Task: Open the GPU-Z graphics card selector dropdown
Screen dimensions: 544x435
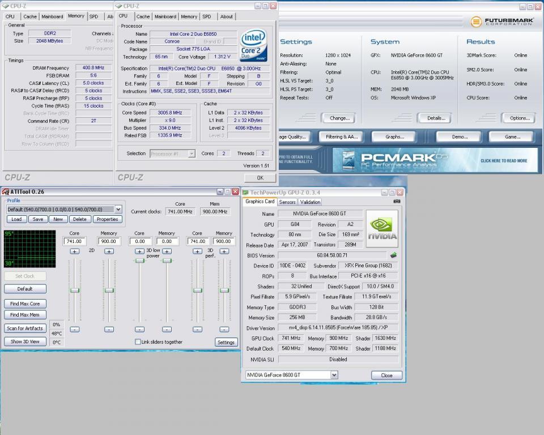Action: click(334, 375)
